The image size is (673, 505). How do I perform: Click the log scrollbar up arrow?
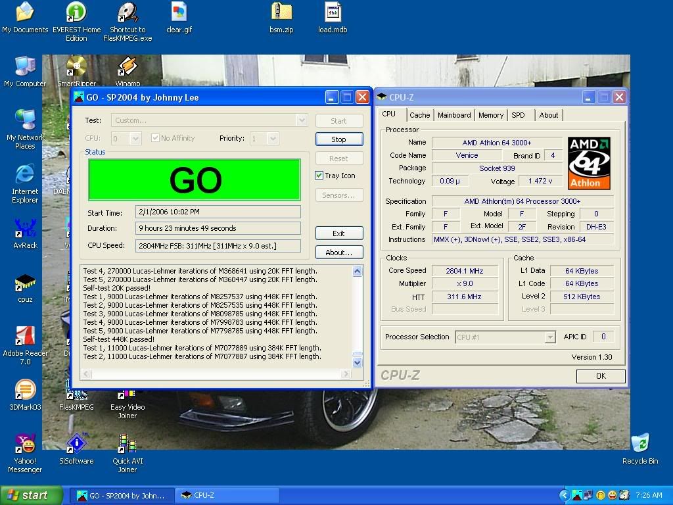[357, 271]
